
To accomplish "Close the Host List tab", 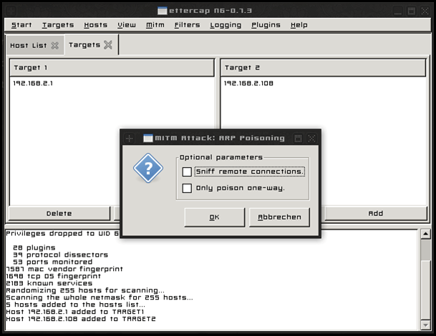I will (55, 46).
